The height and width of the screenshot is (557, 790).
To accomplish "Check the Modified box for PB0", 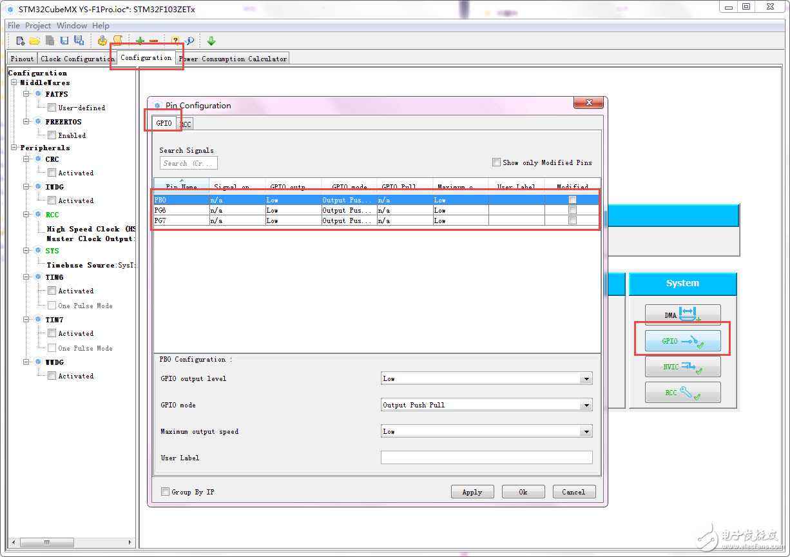I will (x=572, y=200).
